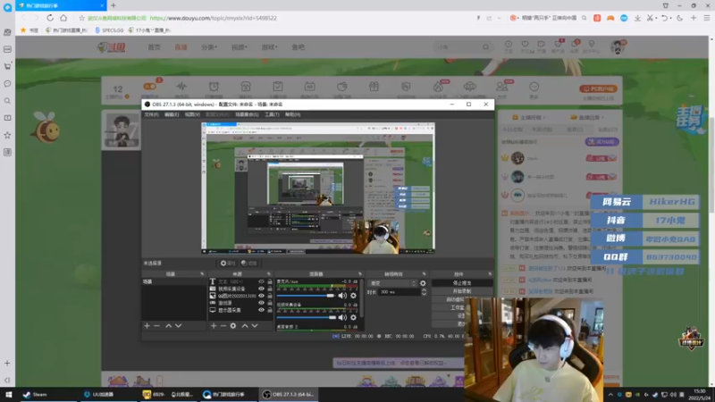Viewport: 715px width, 402px height.
Task: Move scene up in scenes panel
Action: click(168, 326)
